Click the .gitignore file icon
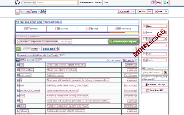This screenshot has height=115, width=184. (18, 111)
